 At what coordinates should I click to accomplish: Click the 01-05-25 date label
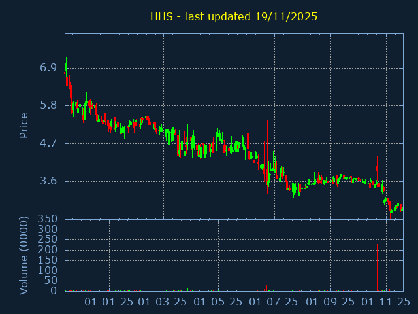coord(219,302)
